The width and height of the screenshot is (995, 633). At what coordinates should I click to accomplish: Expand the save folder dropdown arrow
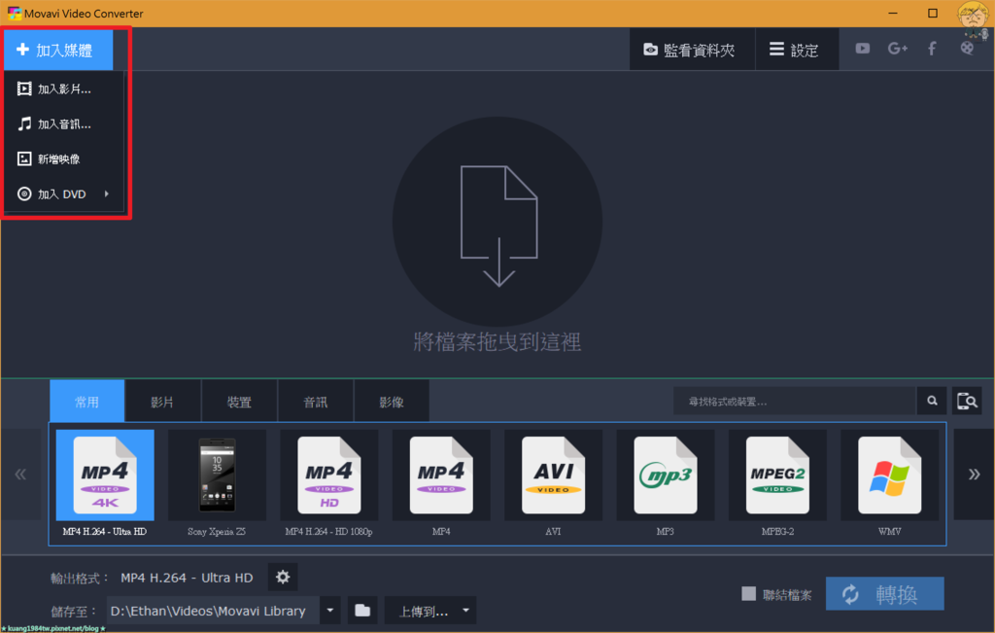pyautogui.click(x=330, y=611)
